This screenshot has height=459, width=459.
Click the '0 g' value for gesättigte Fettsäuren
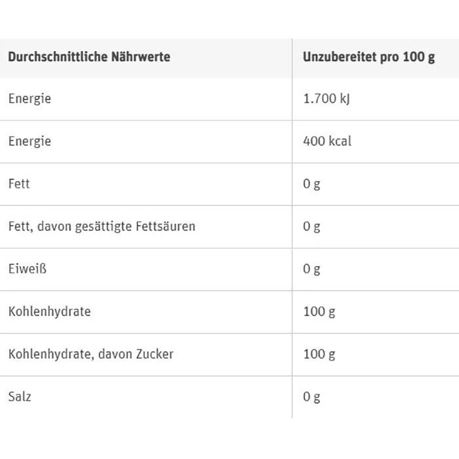[x=311, y=227]
